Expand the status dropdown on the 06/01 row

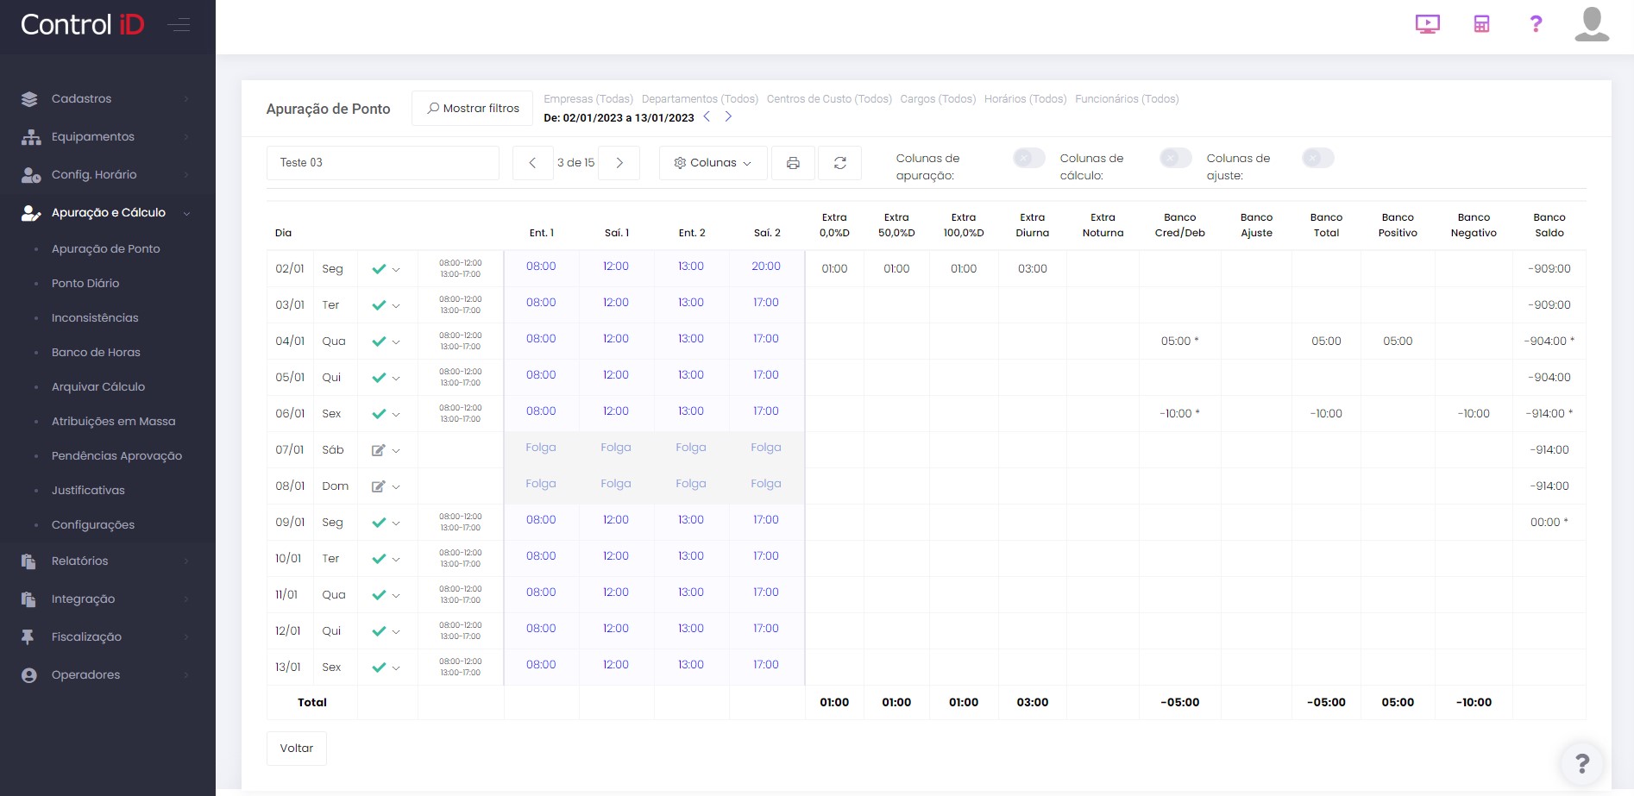pos(396,414)
